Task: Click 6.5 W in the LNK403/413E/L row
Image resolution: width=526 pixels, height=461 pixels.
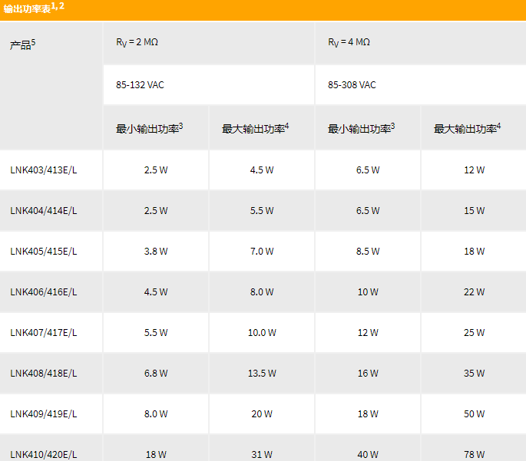Action: [368, 170]
